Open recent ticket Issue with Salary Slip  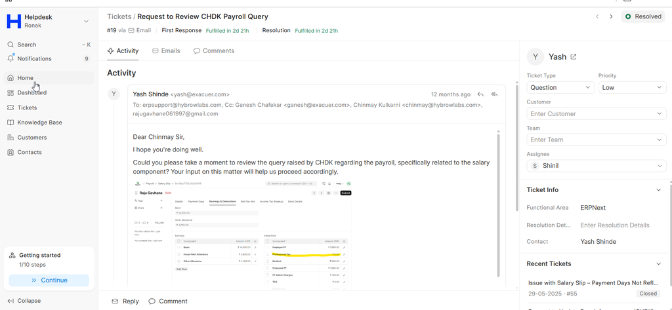(593, 283)
